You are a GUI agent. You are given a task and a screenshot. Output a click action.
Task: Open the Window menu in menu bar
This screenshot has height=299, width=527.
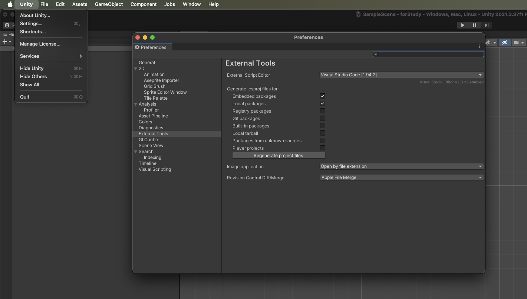192,4
